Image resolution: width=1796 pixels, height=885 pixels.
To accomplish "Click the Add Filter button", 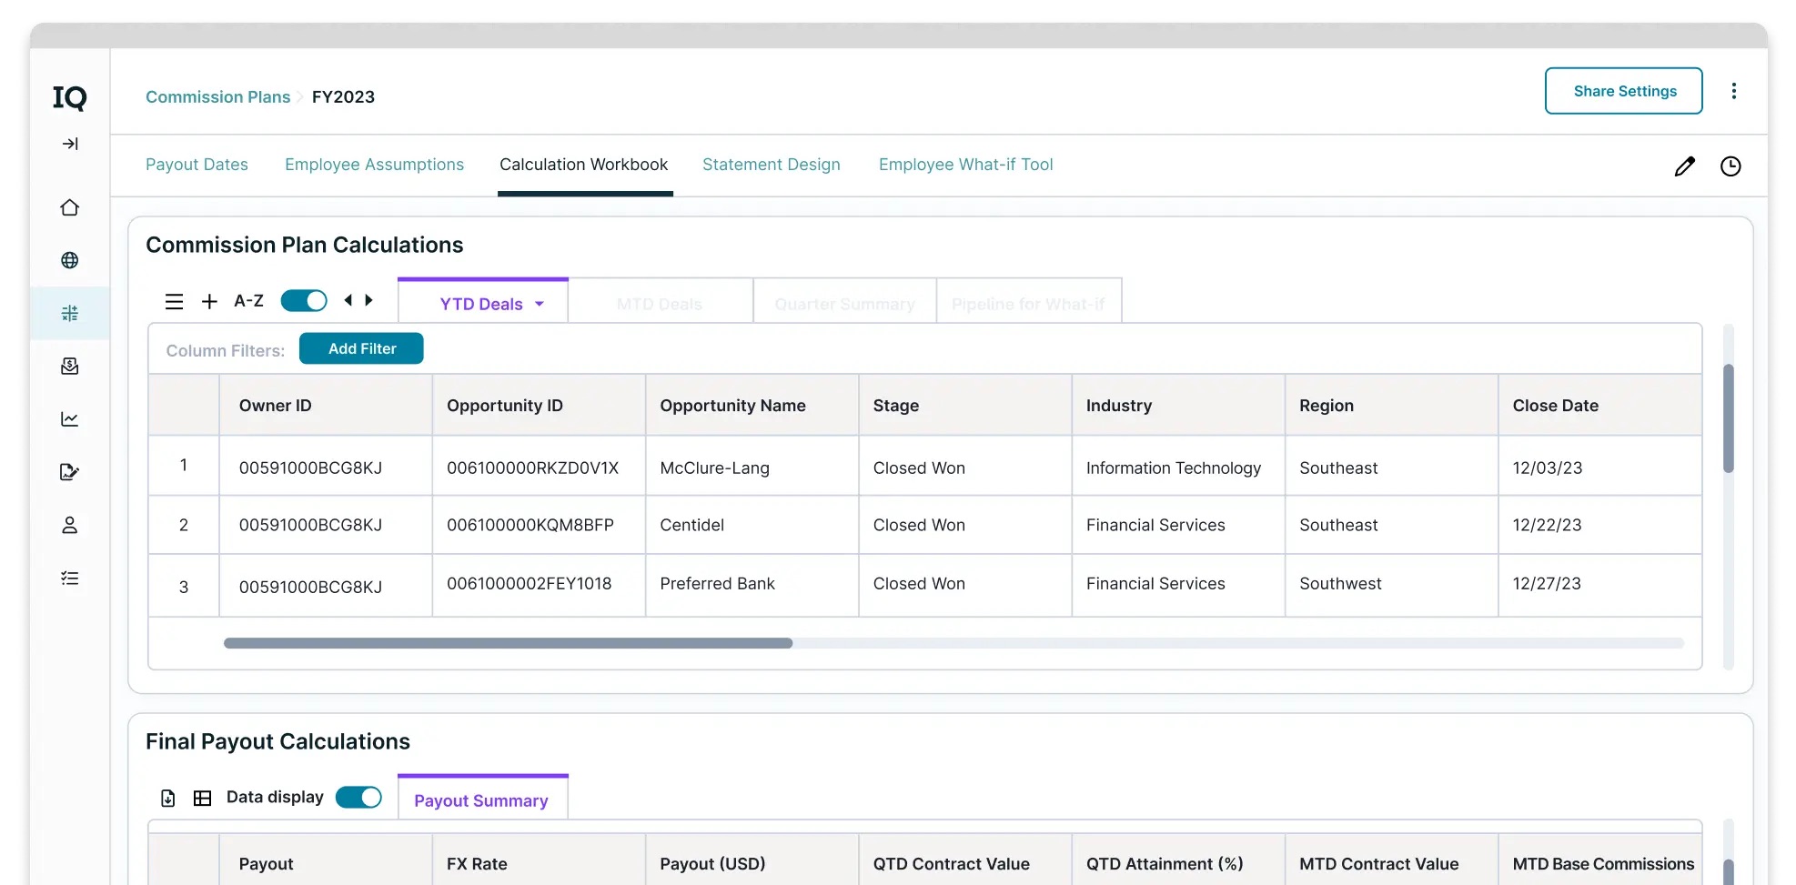I will pos(361,348).
